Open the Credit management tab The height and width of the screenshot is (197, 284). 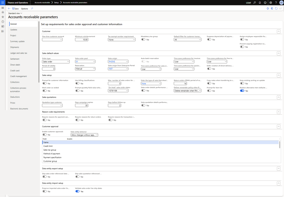(19, 76)
